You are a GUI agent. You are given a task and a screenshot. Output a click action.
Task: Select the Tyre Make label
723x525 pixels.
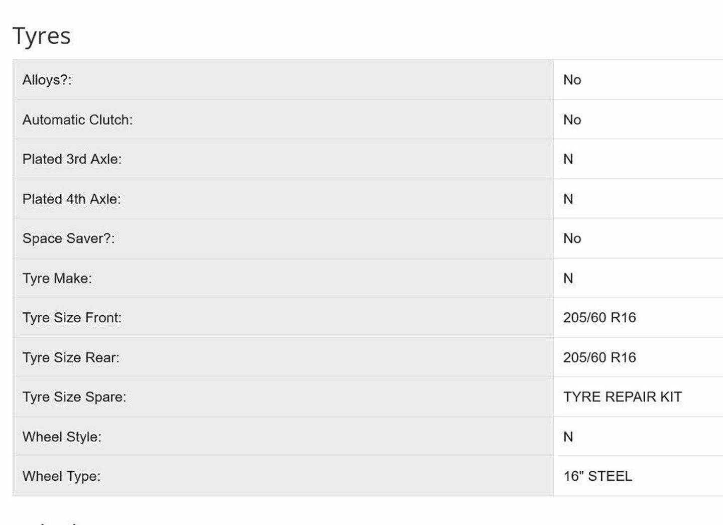click(x=57, y=279)
